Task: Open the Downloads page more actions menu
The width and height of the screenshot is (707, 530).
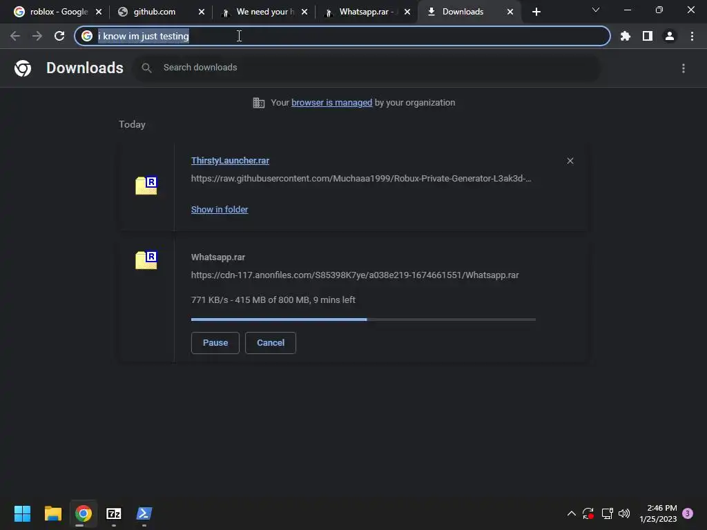Action: (683, 68)
